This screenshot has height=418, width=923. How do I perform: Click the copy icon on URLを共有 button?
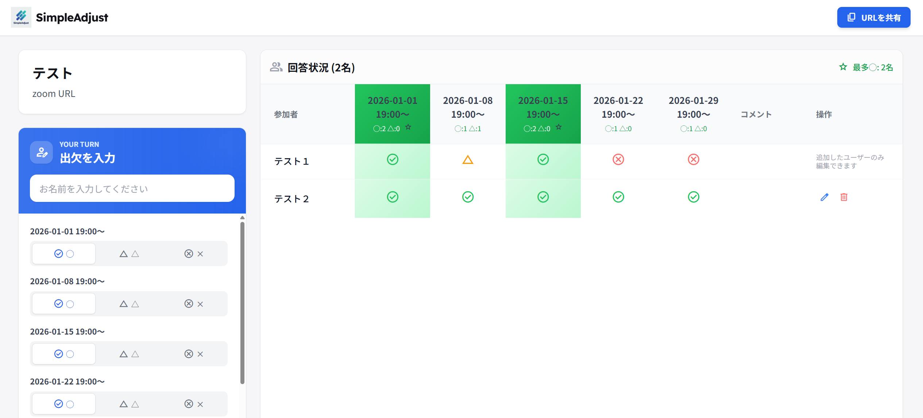(x=851, y=17)
